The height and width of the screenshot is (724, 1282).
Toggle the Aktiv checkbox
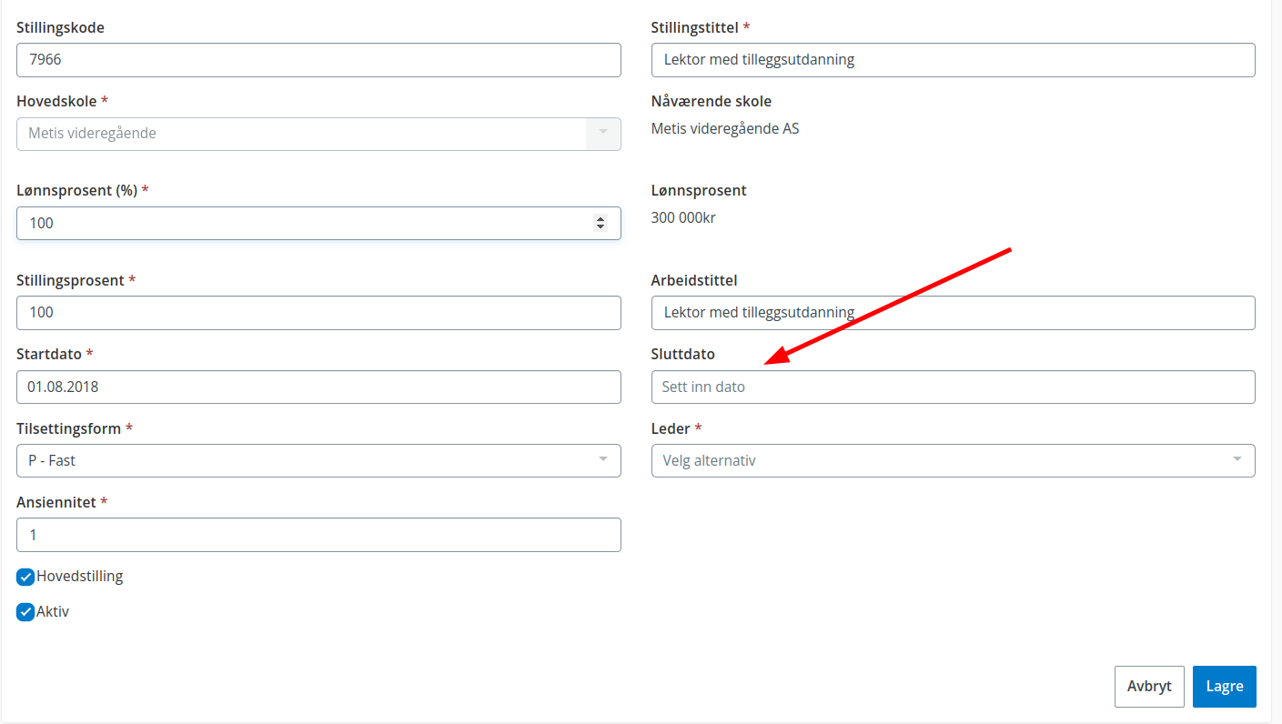[x=25, y=612]
